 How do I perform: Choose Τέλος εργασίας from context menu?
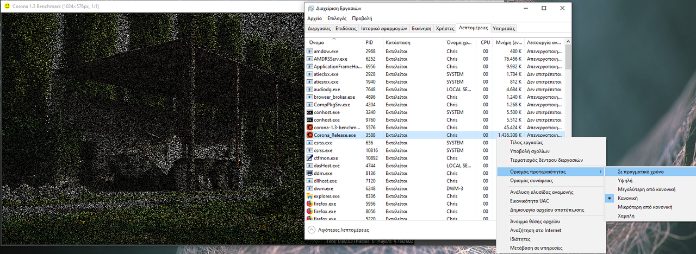point(551,142)
